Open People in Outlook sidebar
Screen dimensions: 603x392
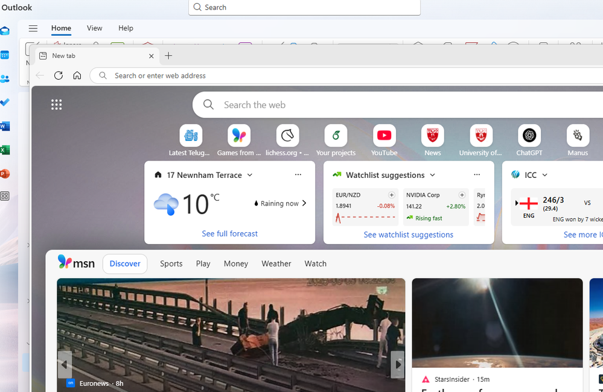click(x=5, y=79)
